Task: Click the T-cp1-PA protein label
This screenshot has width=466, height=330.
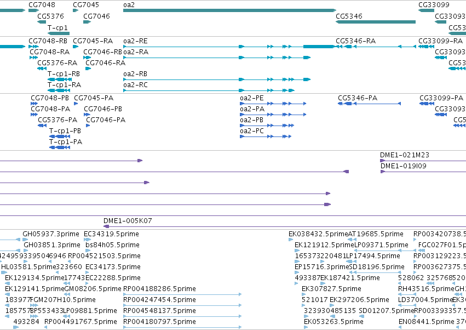Action: click(x=66, y=142)
